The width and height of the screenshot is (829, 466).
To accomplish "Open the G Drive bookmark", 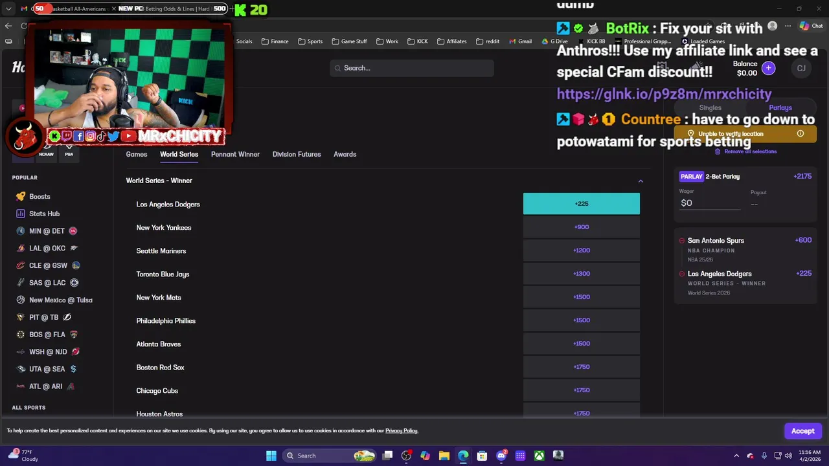I will (555, 41).
